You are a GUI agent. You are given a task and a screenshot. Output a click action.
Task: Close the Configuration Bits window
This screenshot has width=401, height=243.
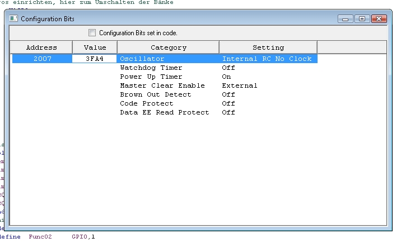tap(379, 19)
